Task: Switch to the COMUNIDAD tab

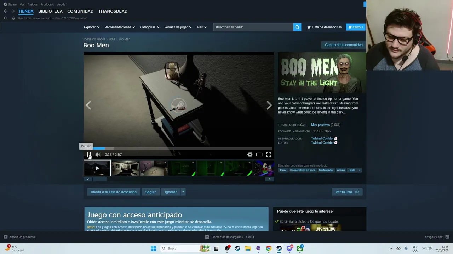Action: point(80,11)
